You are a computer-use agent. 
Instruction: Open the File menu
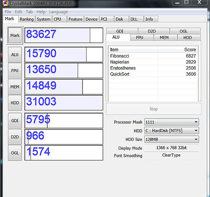[8, 12]
